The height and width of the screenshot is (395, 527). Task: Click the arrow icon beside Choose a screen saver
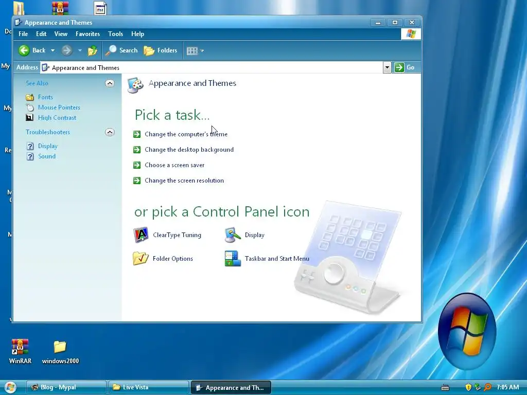click(137, 165)
